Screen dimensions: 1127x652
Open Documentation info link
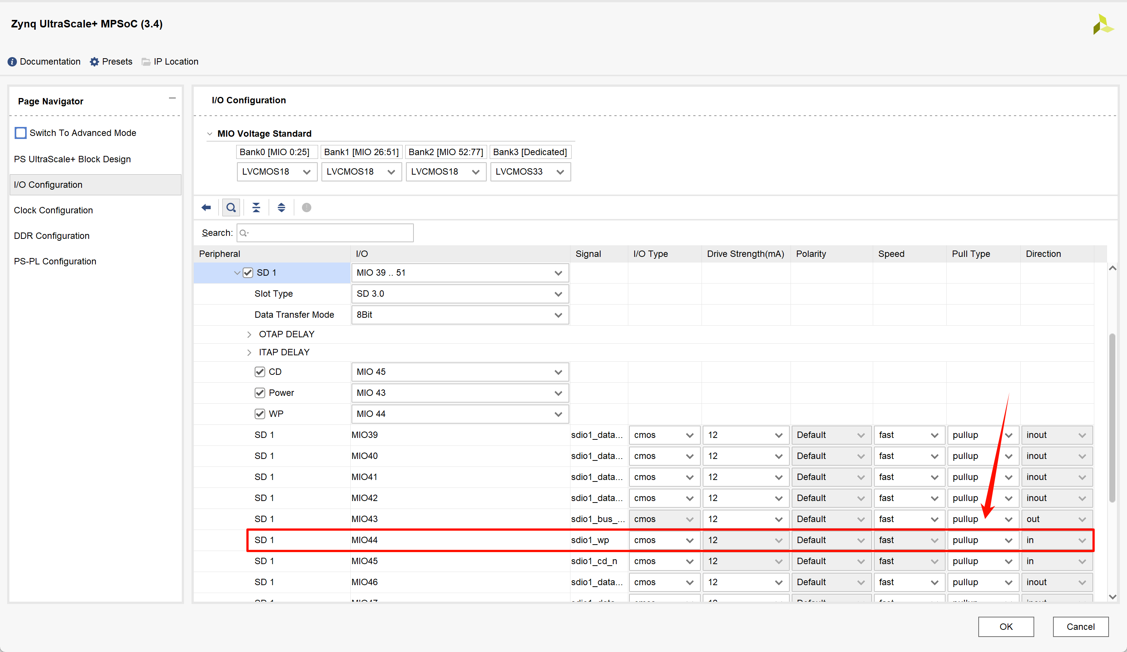[44, 62]
